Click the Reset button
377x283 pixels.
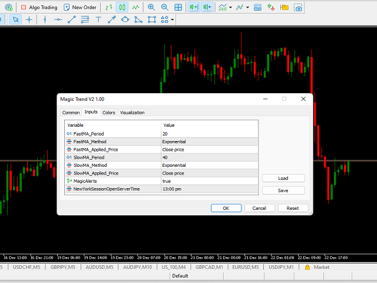293,208
